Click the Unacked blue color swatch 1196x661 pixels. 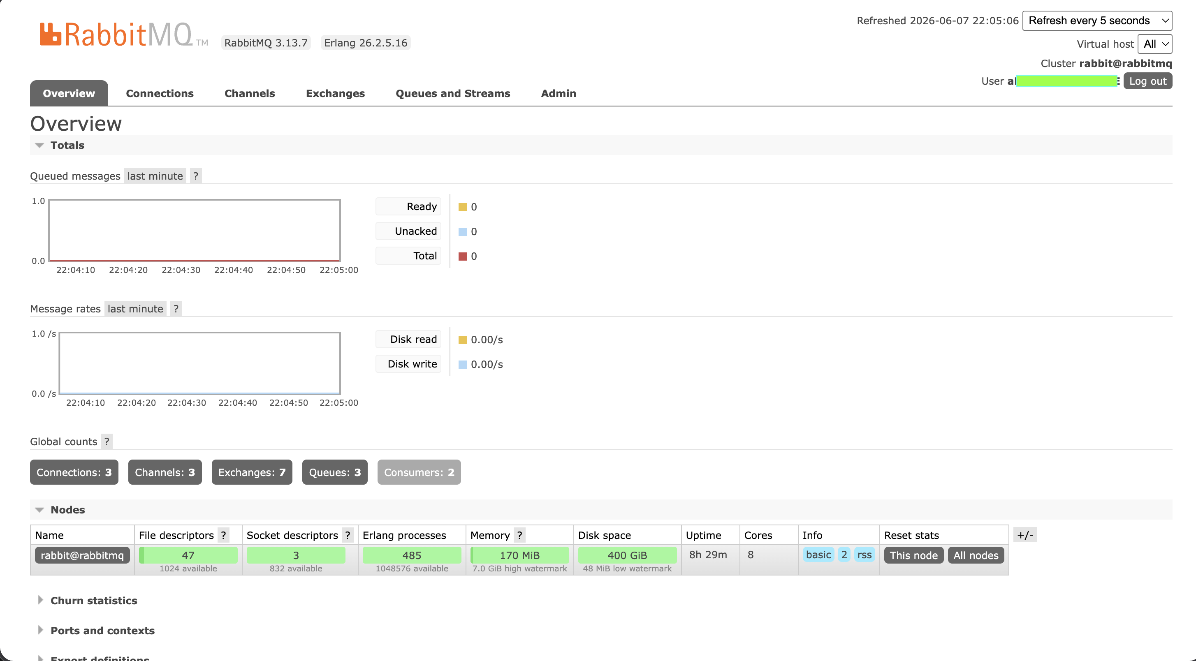[x=462, y=231]
